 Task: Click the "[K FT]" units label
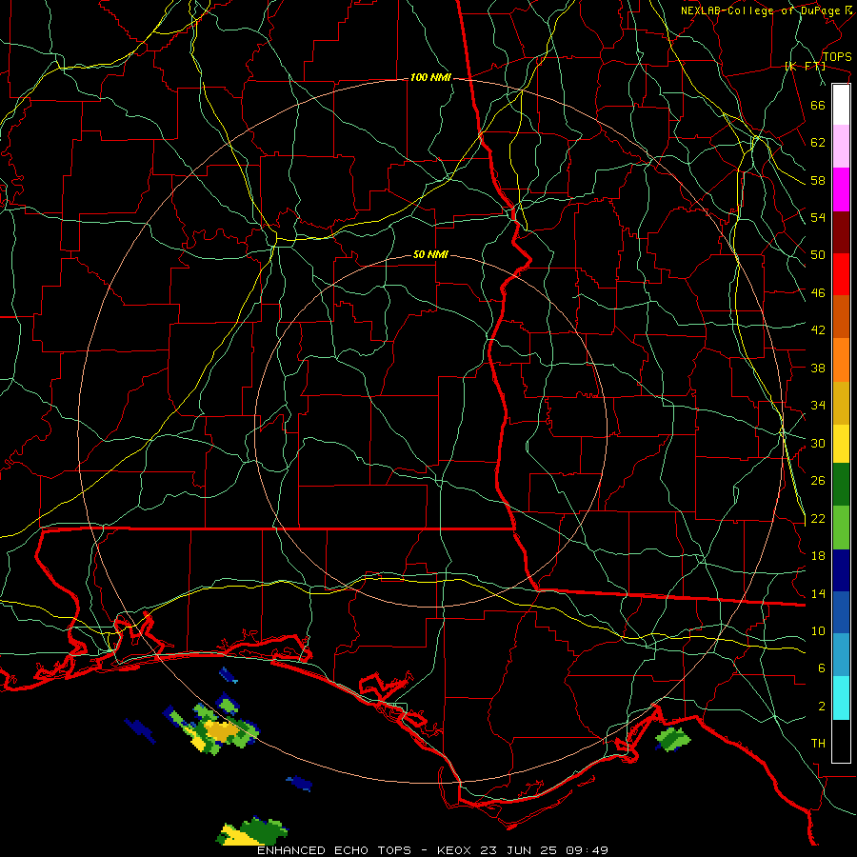coord(805,67)
